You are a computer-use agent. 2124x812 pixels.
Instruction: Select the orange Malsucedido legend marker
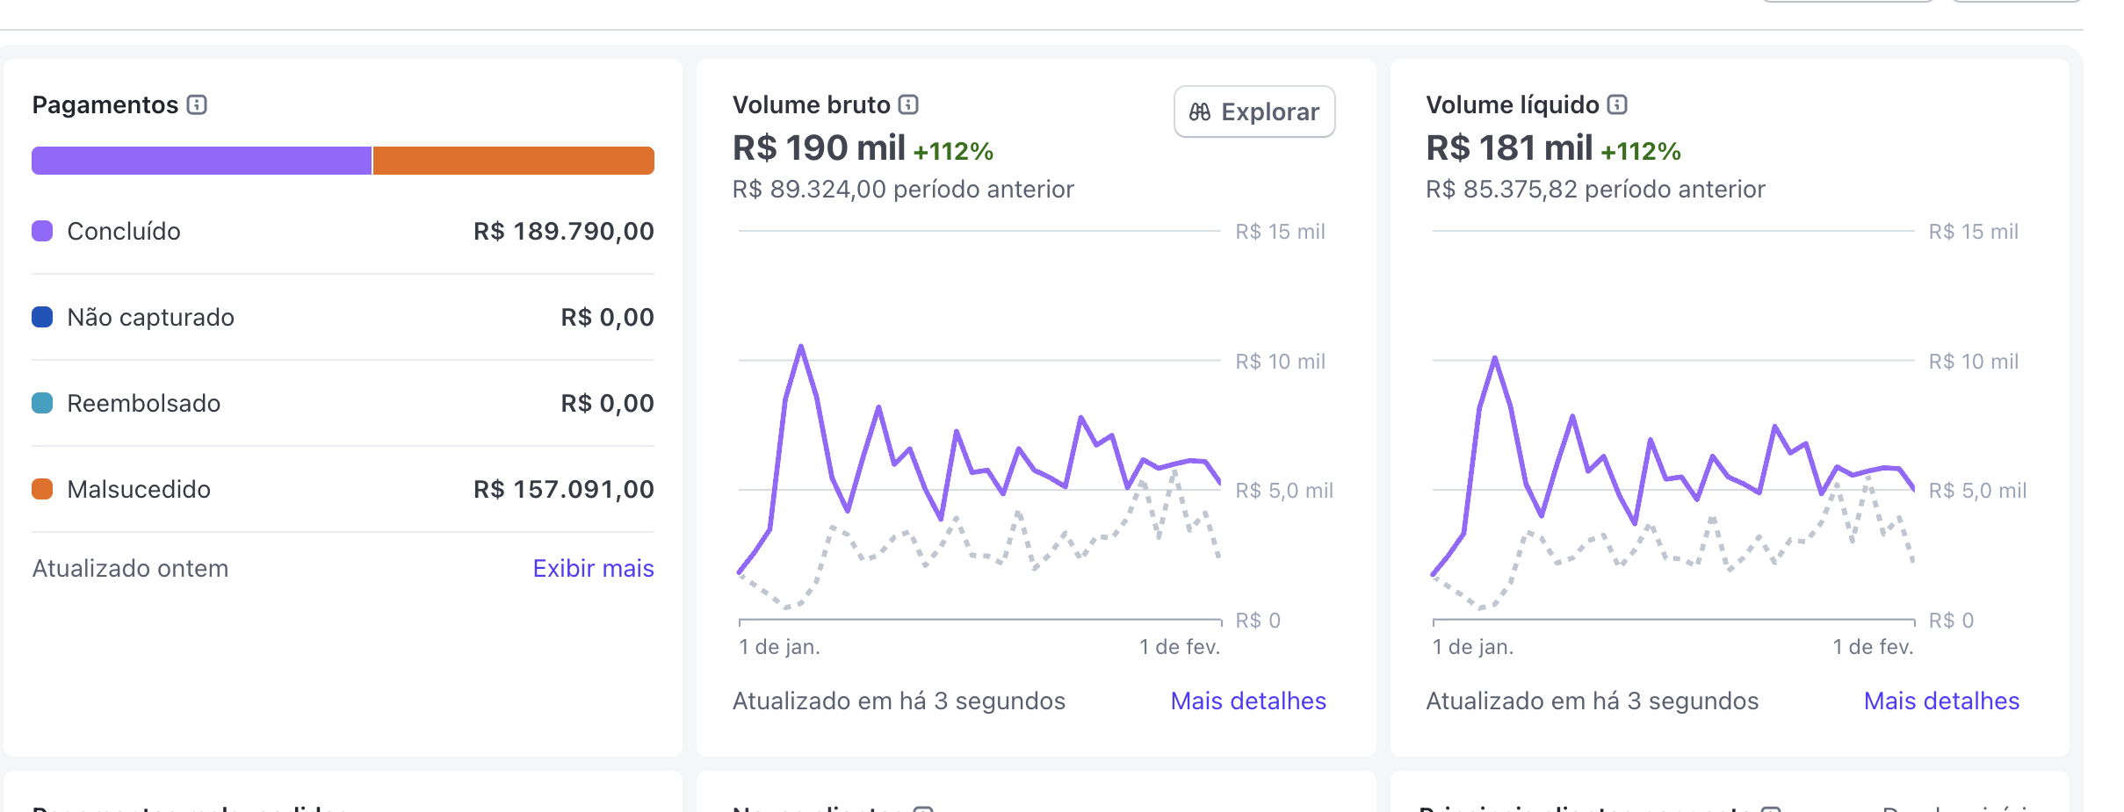[41, 489]
